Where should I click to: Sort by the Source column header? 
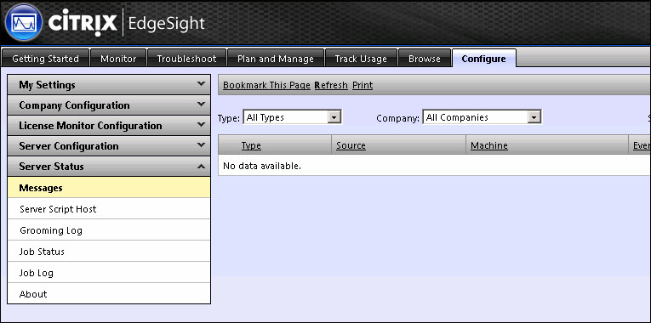click(x=351, y=145)
